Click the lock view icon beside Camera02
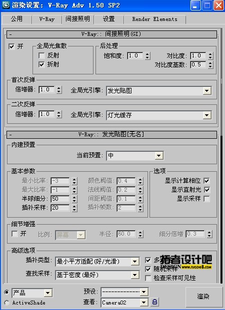Viewport: 225px width, 310px height. coord(155,302)
